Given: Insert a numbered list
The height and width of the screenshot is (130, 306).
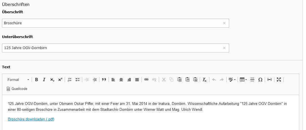Looking at the screenshot, I should pyautogui.click(x=70, y=80).
